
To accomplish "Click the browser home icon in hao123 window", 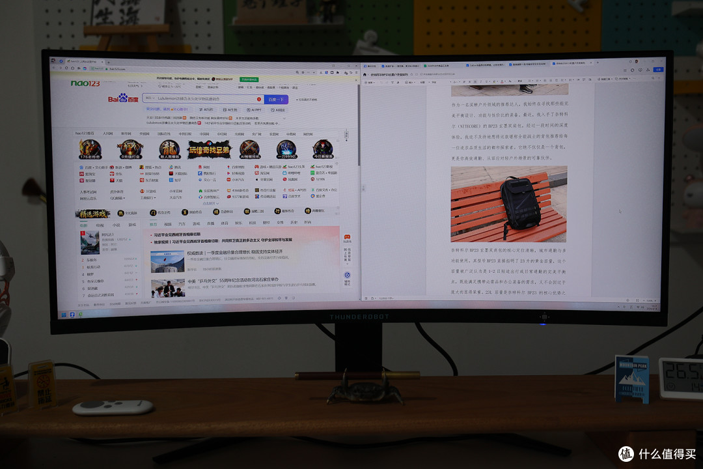I will coord(73,68).
